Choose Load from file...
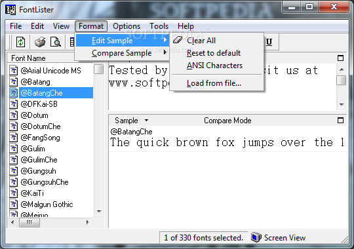 217,83
